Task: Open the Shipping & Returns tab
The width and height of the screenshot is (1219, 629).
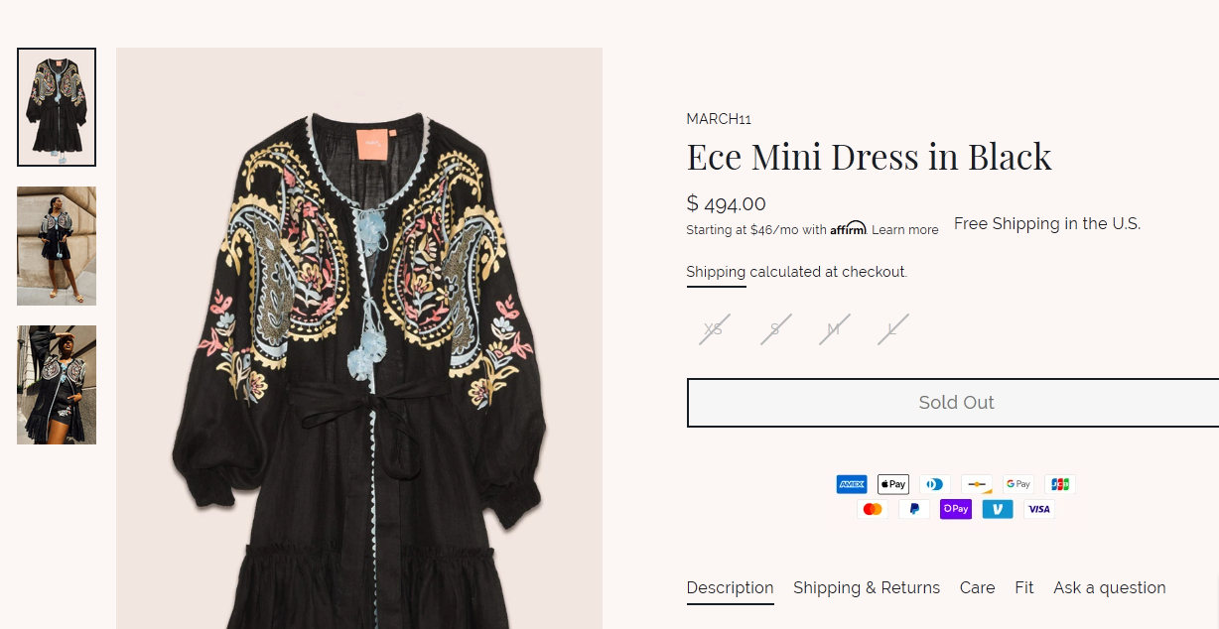Action: tap(866, 587)
